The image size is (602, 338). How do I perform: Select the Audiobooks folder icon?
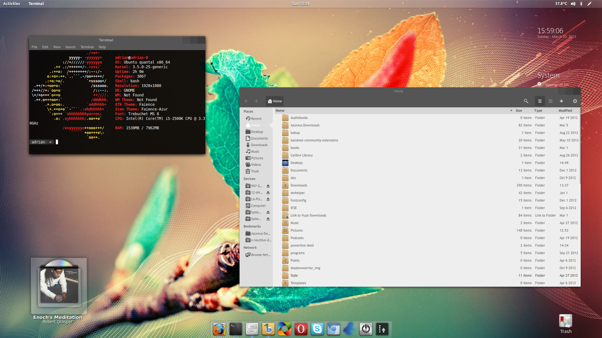[x=285, y=118]
